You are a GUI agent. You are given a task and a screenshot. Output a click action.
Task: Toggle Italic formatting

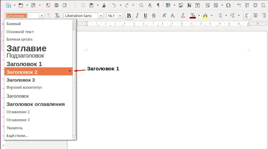coord(137,16)
